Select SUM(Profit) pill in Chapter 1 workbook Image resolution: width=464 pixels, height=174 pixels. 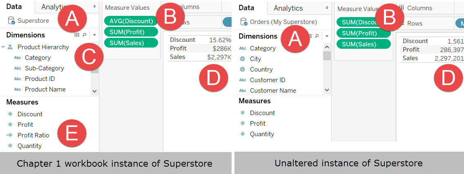[x=131, y=32]
